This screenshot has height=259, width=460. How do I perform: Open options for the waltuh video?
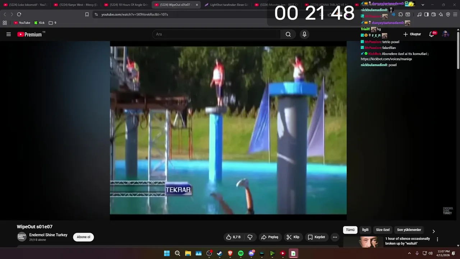(x=437, y=239)
